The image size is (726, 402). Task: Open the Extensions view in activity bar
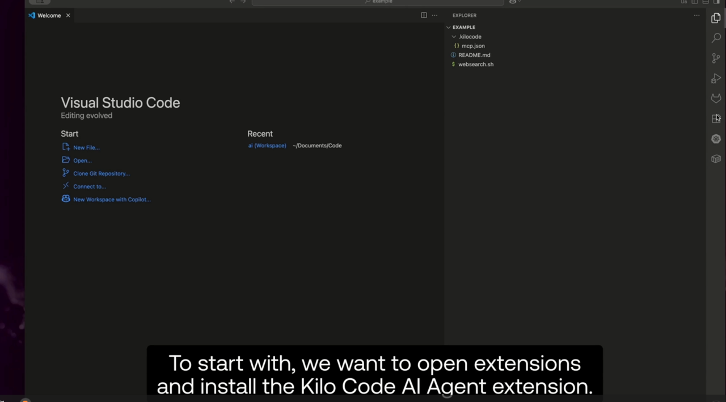point(716,119)
